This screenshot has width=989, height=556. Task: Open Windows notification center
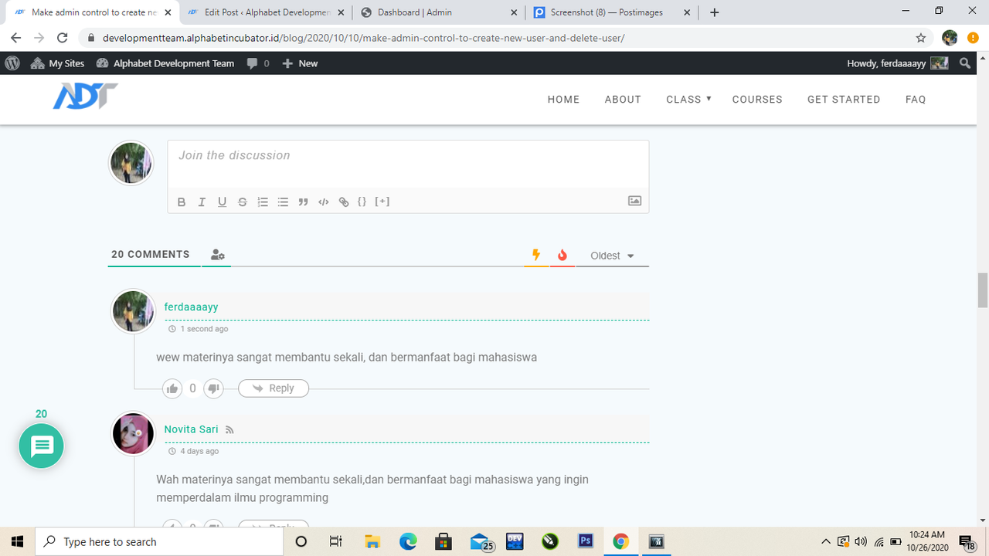click(x=967, y=541)
